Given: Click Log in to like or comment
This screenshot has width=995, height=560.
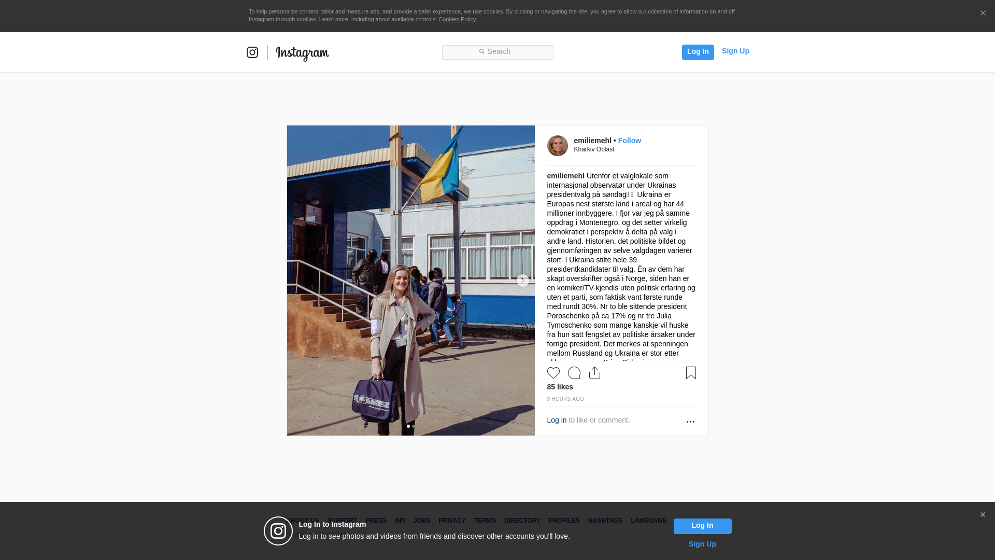Looking at the screenshot, I should click(x=557, y=420).
